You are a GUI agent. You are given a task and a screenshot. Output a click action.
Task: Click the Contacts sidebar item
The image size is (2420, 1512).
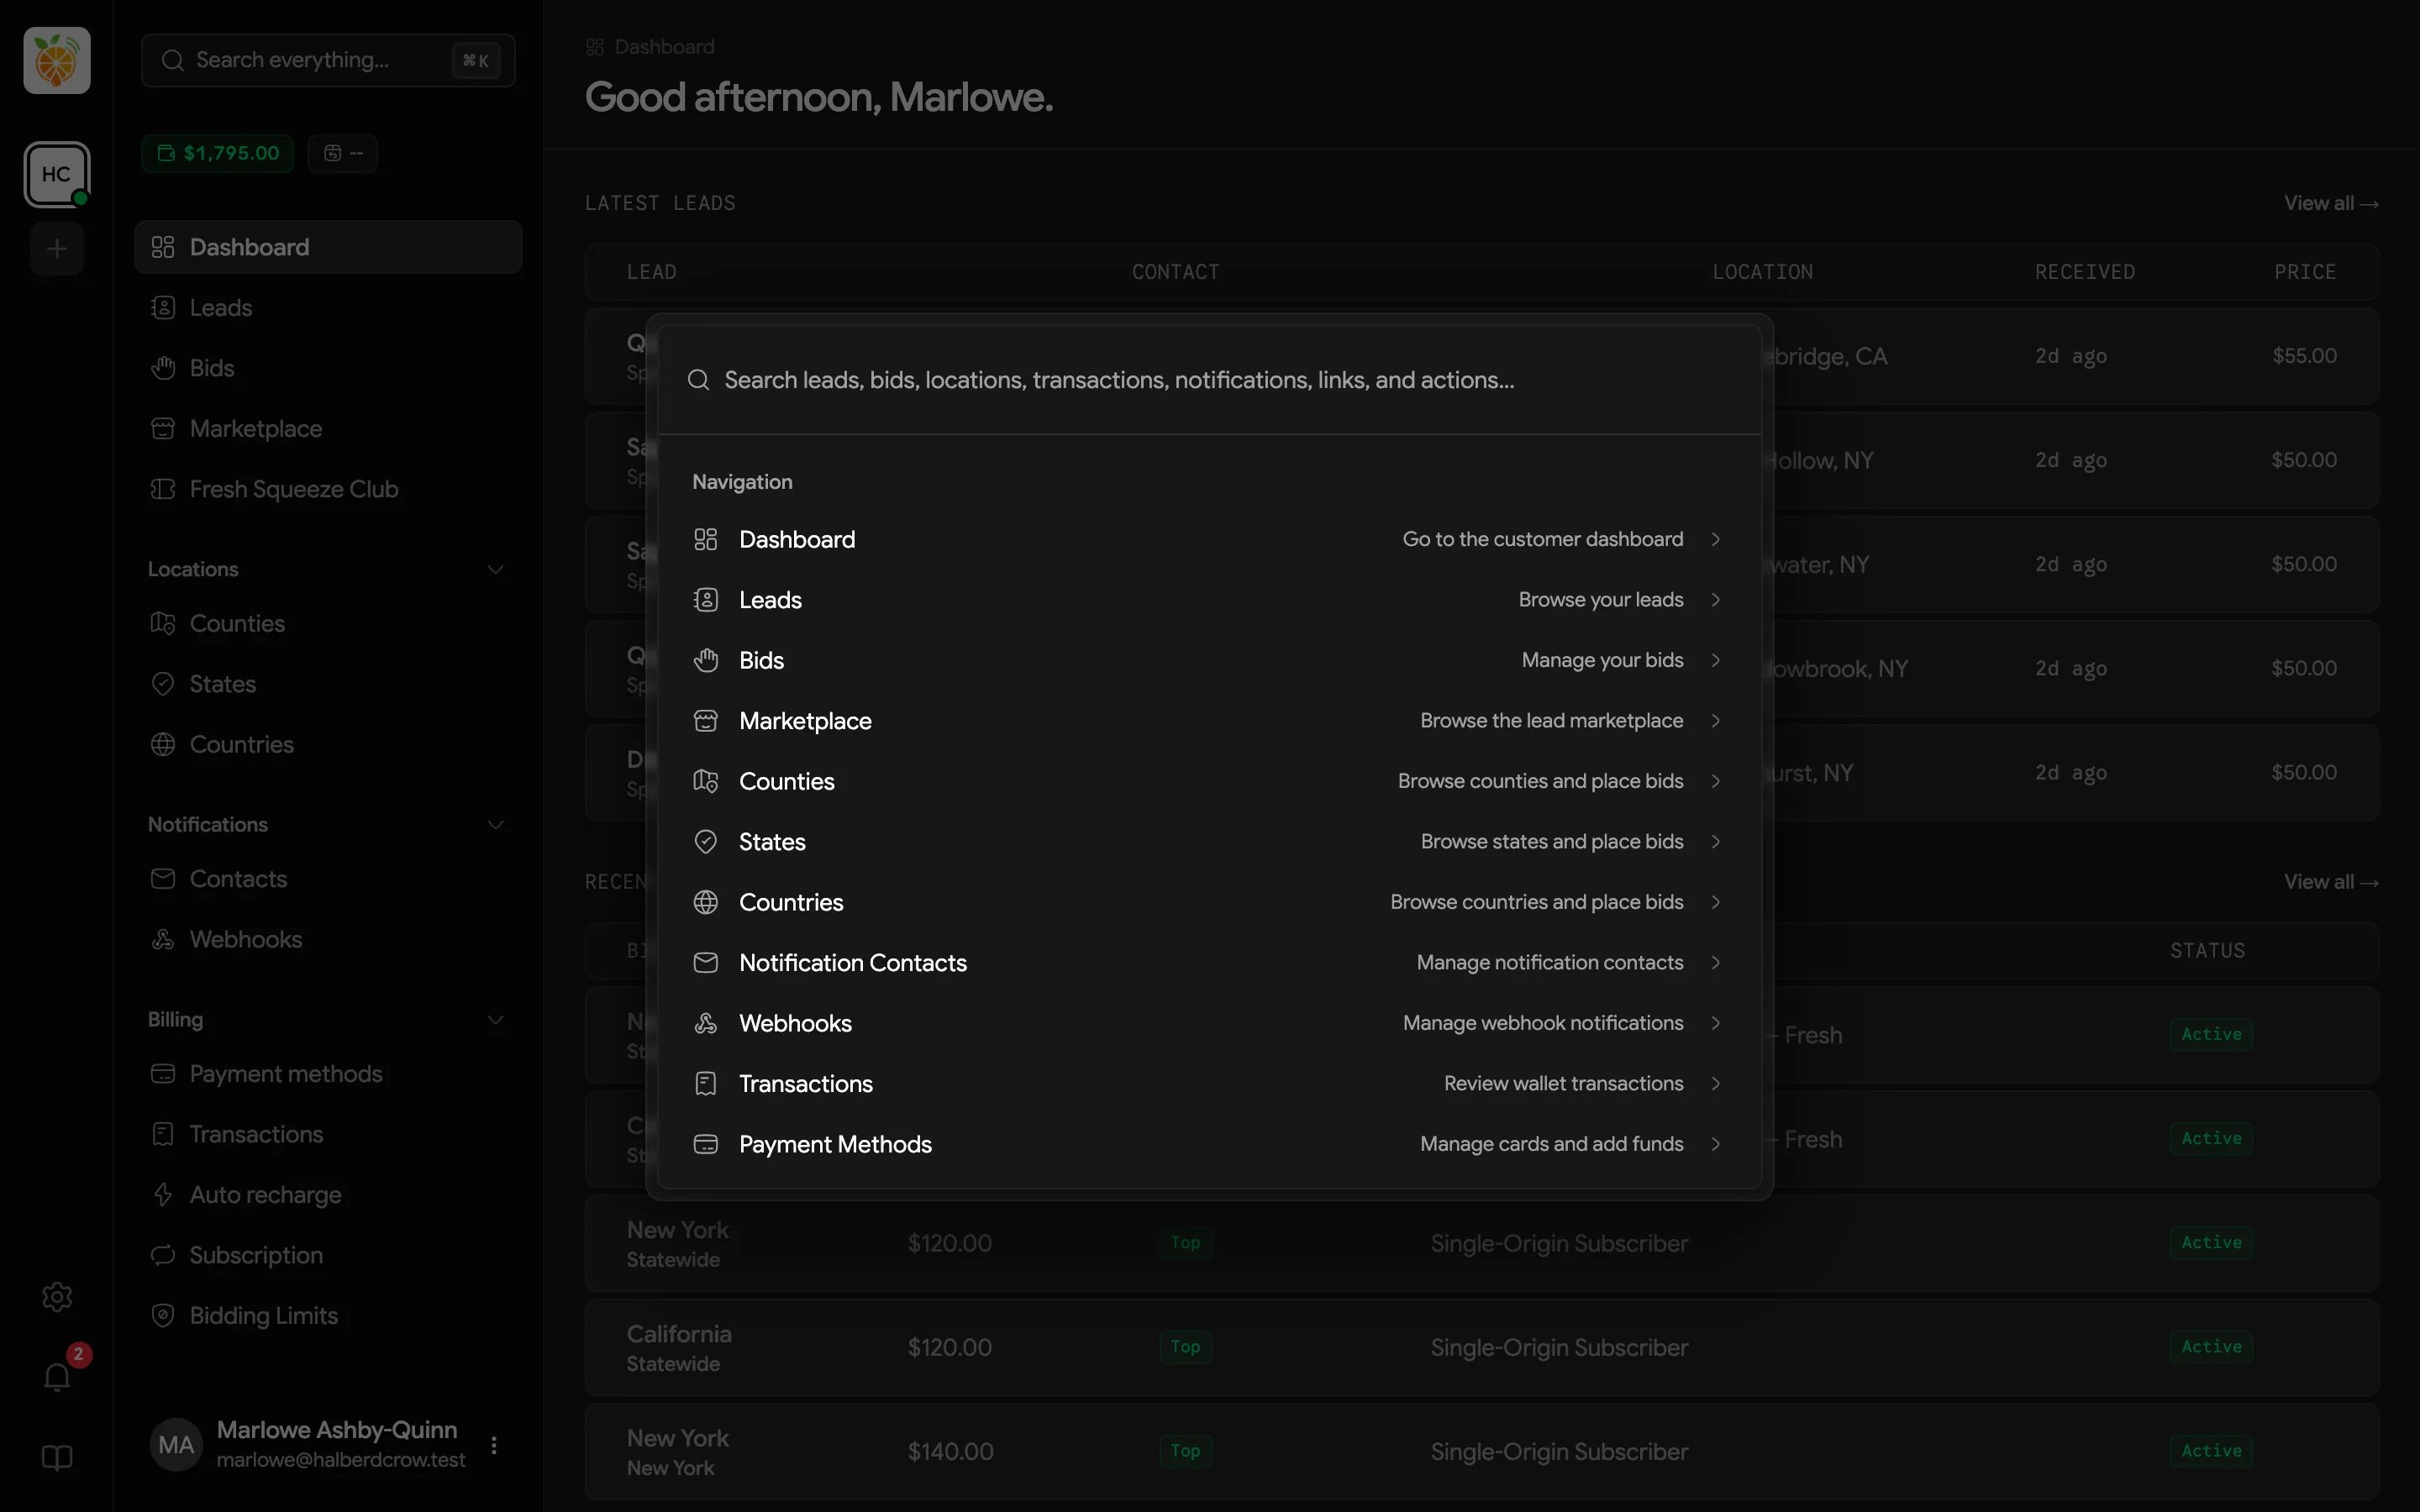(x=328, y=879)
